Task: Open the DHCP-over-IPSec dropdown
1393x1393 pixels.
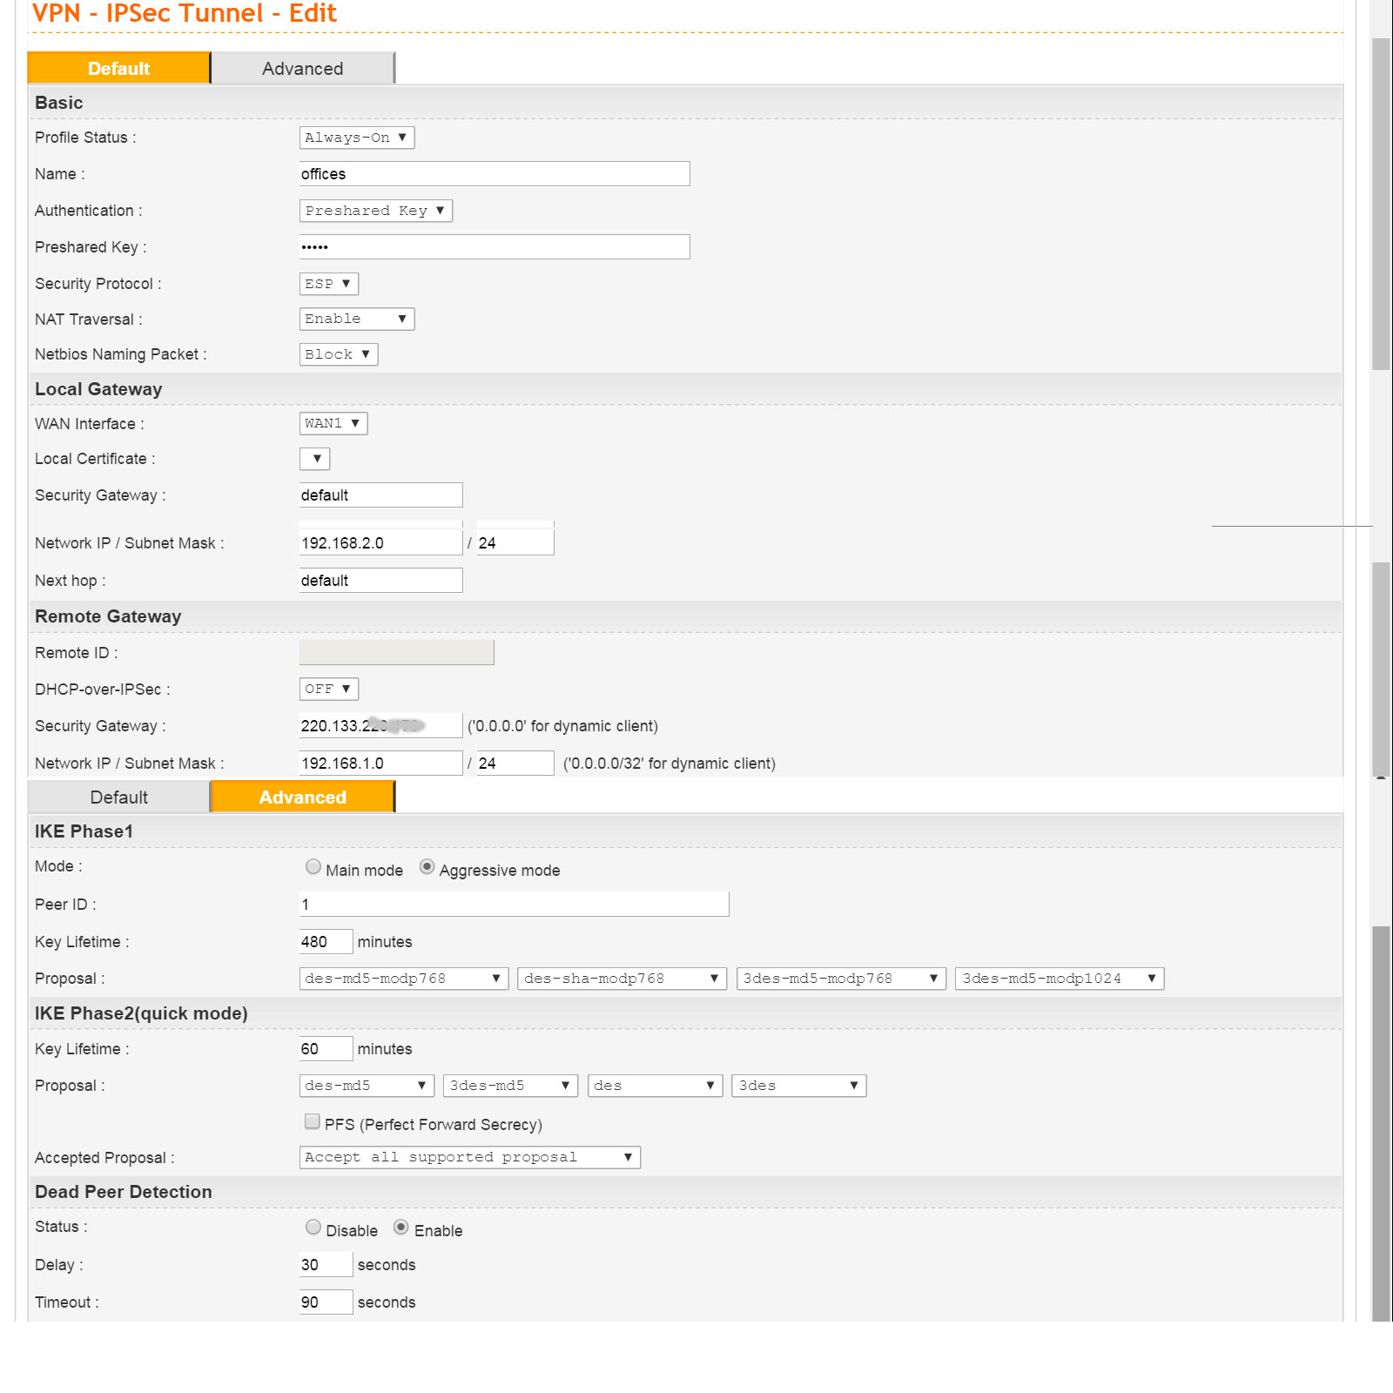Action: click(328, 689)
